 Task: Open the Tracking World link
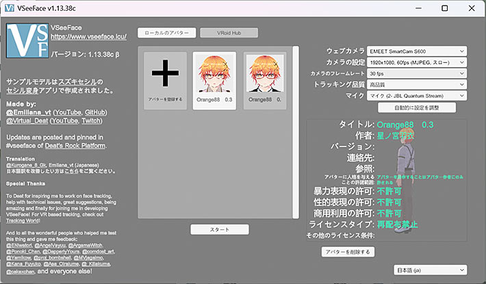(23, 220)
